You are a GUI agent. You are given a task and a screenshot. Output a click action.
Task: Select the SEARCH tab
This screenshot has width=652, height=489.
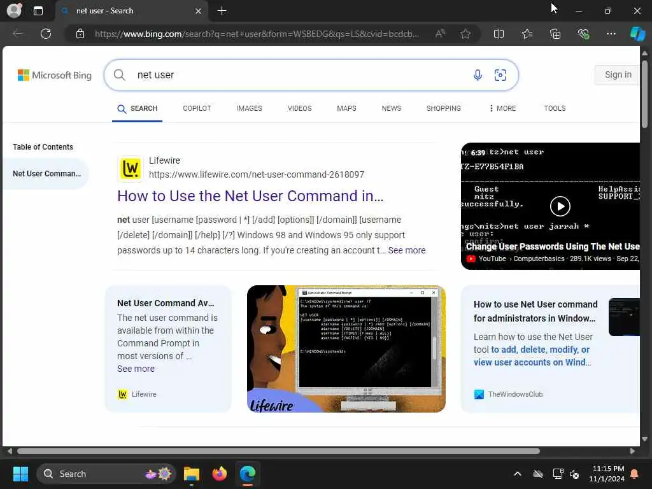click(x=138, y=108)
